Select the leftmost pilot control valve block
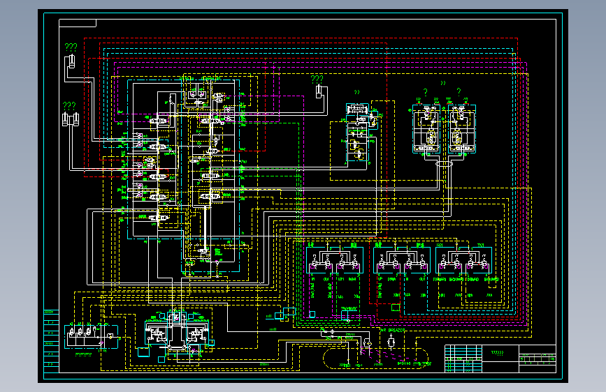The height and width of the screenshot is (392, 606). [335, 260]
